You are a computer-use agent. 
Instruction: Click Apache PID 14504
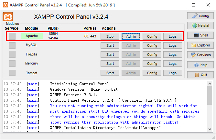tap(53, 38)
